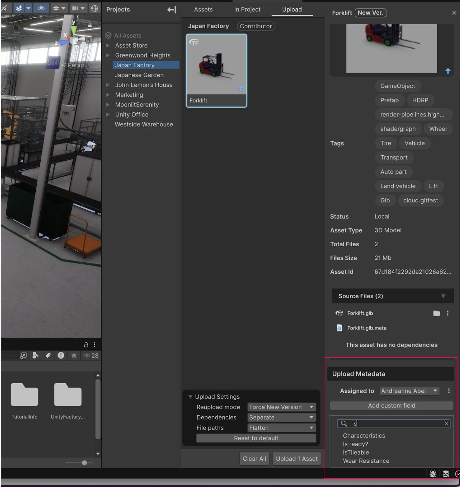Open the scene effects dropdown arrow
Image resolution: width=460 pixels, height=487 pixels.
pyautogui.click(x=28, y=8)
